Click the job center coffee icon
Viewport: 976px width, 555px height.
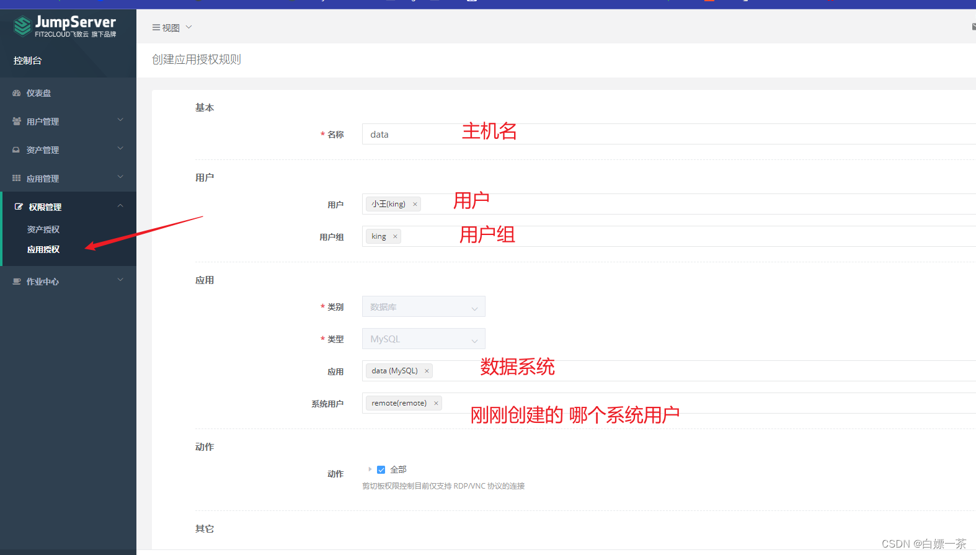[x=17, y=282]
